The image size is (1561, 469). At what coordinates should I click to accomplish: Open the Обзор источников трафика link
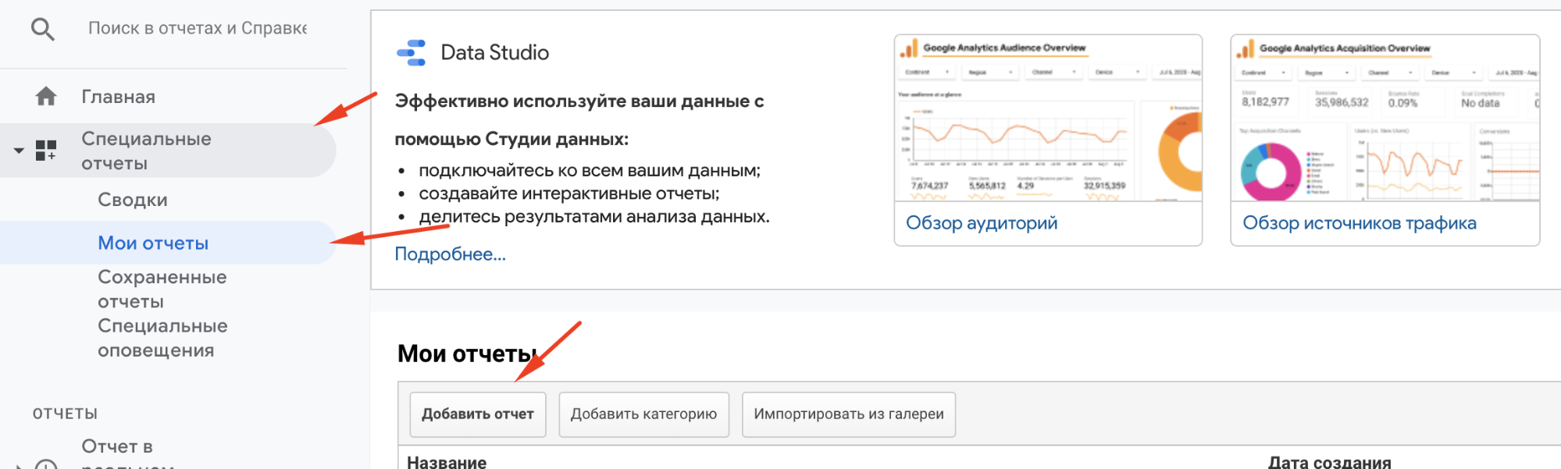(x=1360, y=223)
